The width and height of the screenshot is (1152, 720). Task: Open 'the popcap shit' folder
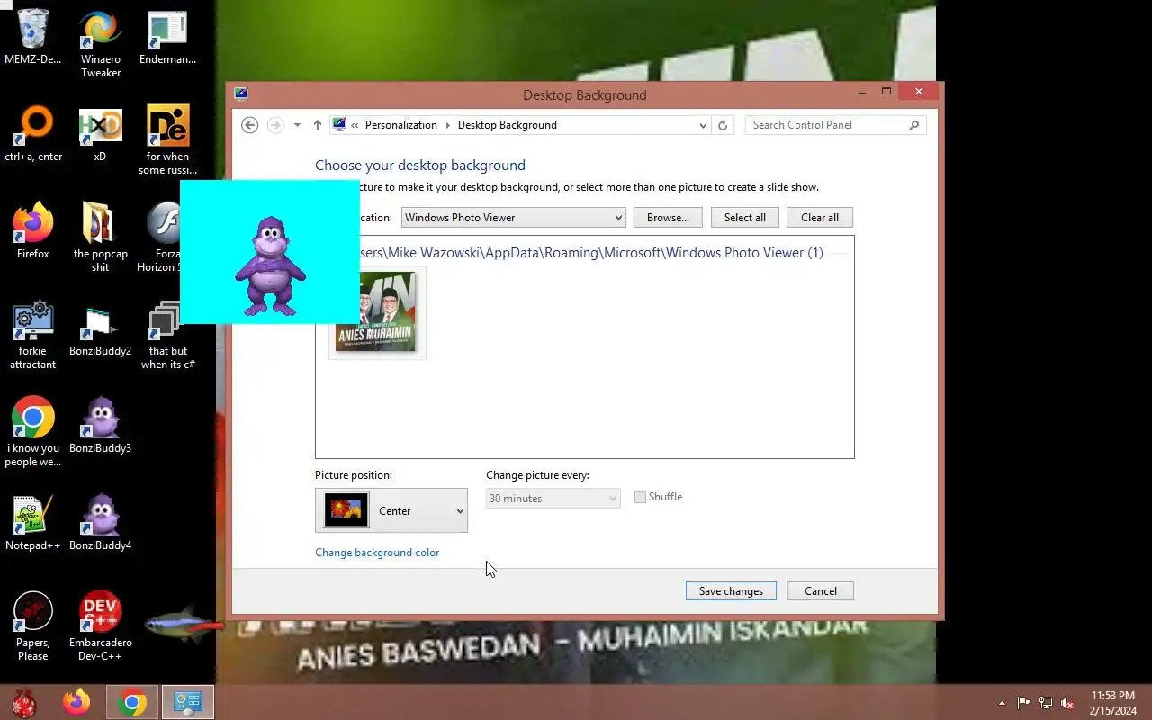tap(101, 238)
